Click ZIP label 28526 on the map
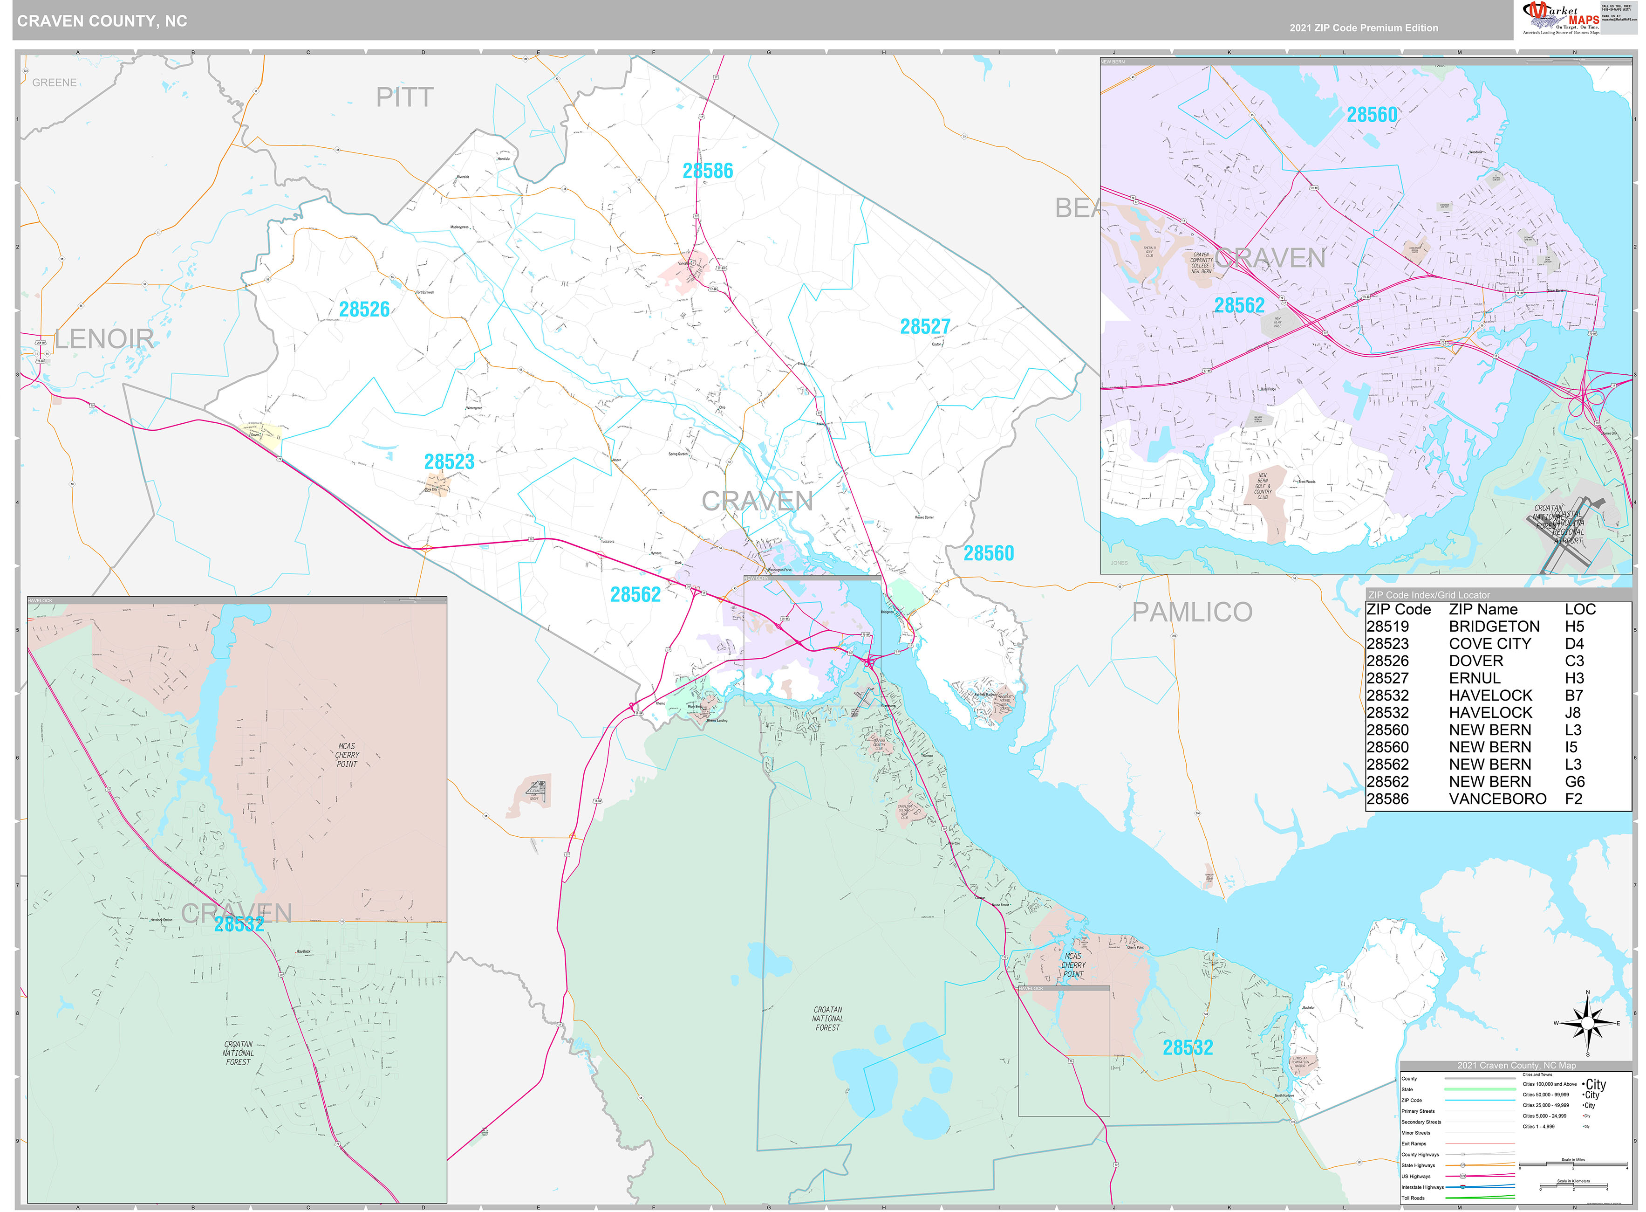The image size is (1646, 1212). point(364,310)
